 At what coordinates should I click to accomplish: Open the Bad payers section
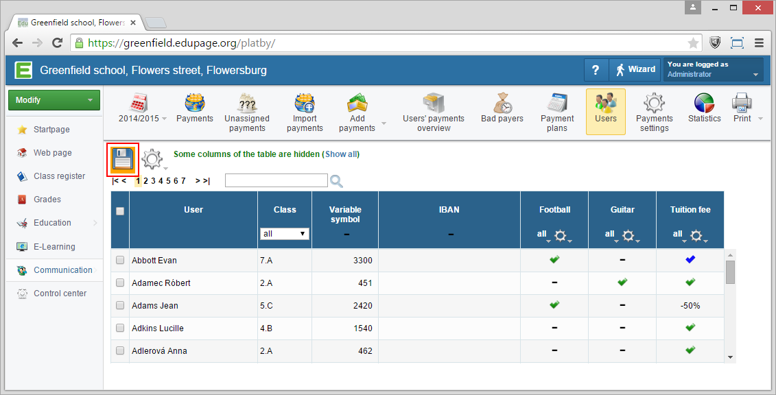pos(502,108)
